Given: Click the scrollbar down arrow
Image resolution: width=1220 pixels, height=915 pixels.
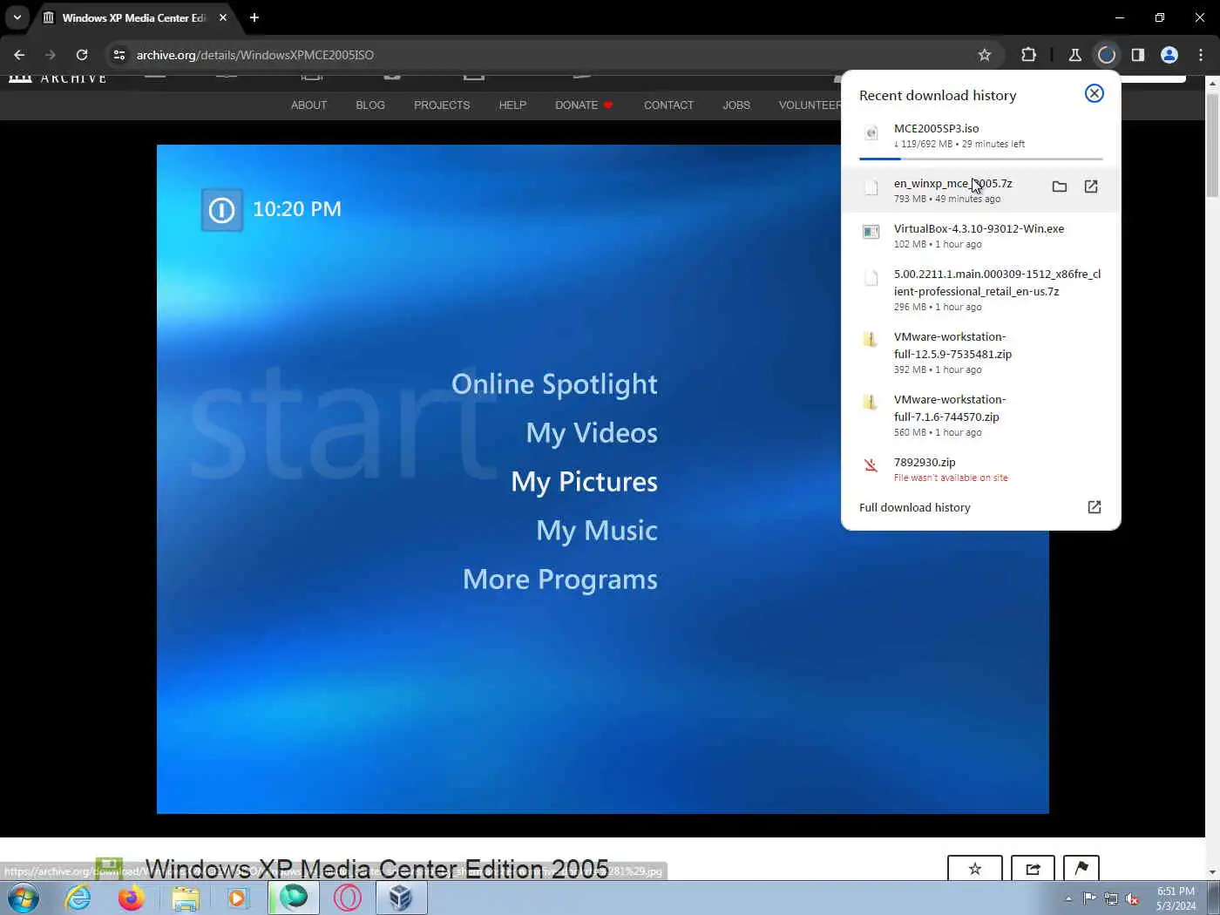Looking at the screenshot, I should click(1212, 872).
